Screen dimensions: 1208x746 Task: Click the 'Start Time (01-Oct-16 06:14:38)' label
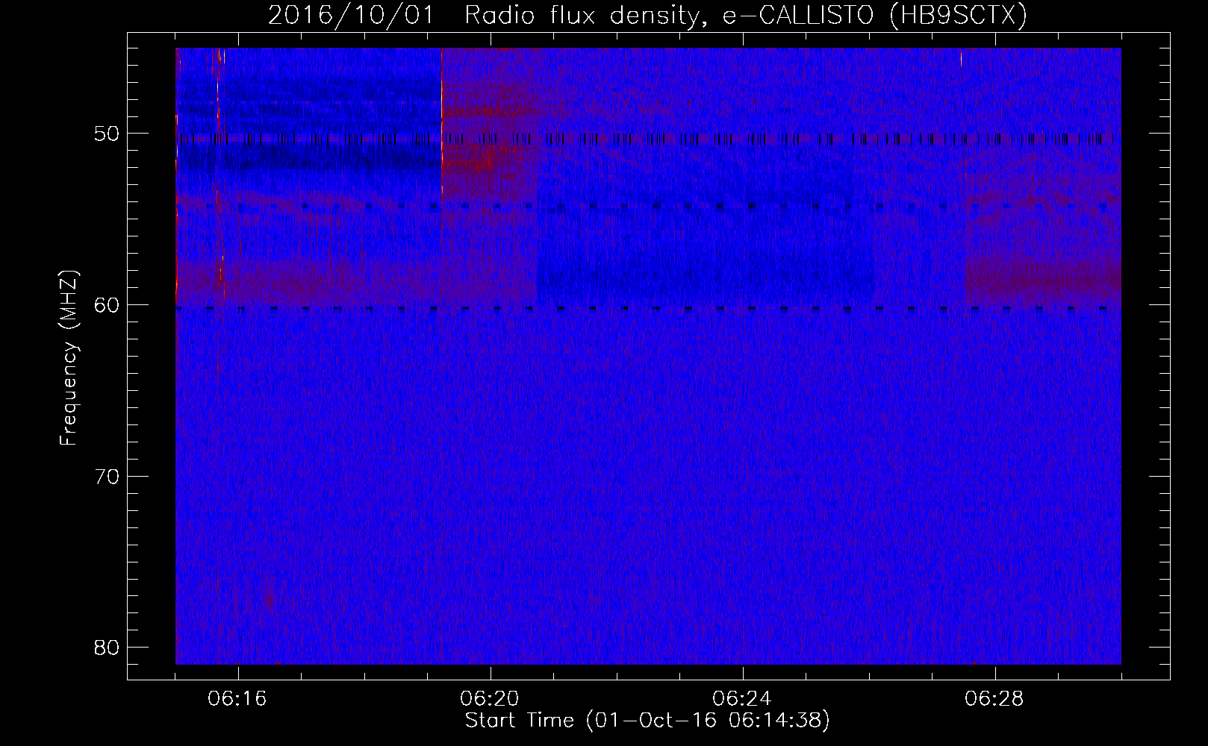coord(647,721)
